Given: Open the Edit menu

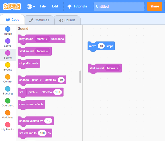Looking at the screenshot, I should coord(55,6).
